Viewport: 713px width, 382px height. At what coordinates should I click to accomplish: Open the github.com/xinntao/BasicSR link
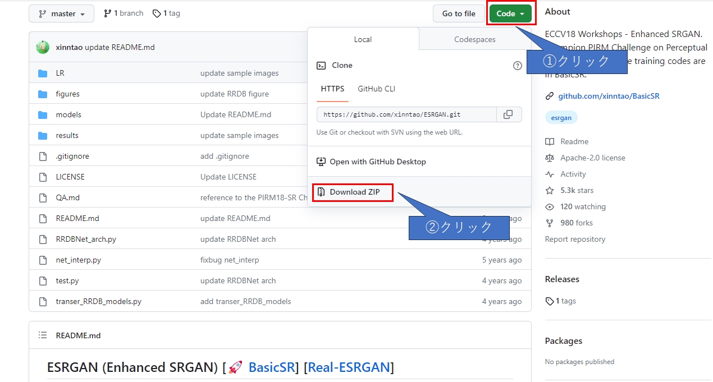coord(608,96)
